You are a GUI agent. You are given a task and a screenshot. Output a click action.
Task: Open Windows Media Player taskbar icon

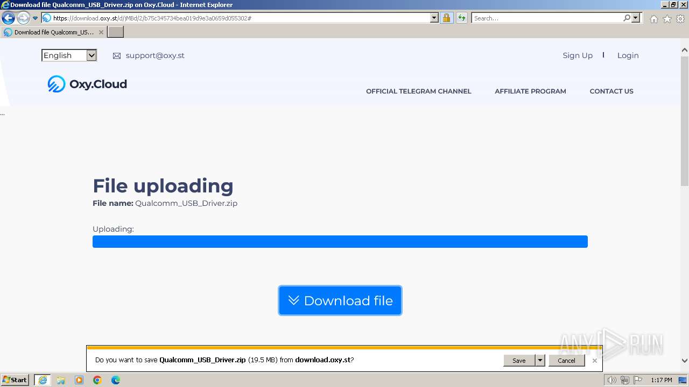tap(79, 380)
